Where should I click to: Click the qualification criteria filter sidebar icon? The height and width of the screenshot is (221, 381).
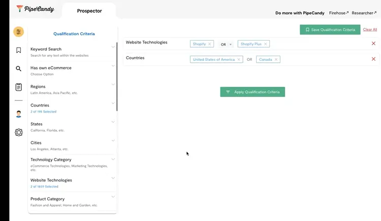coord(19,32)
